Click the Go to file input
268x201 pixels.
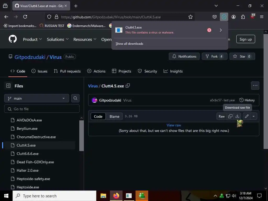point(42,109)
